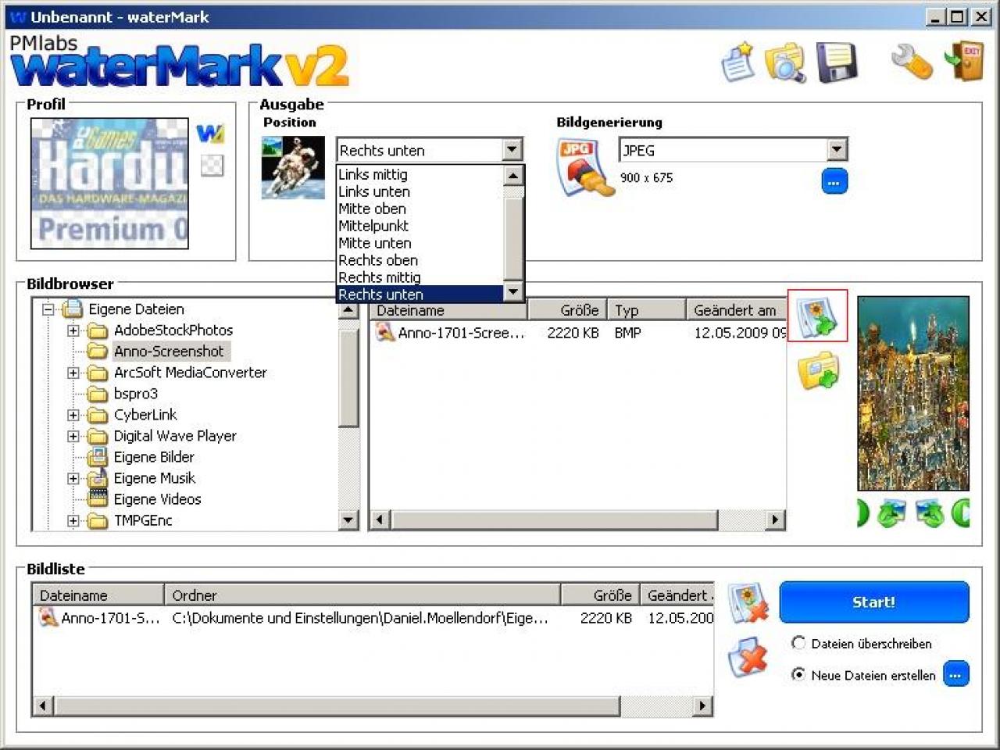Viewport: 1000px width, 750px height.
Task: Add whole folder to image list
Action: (818, 370)
